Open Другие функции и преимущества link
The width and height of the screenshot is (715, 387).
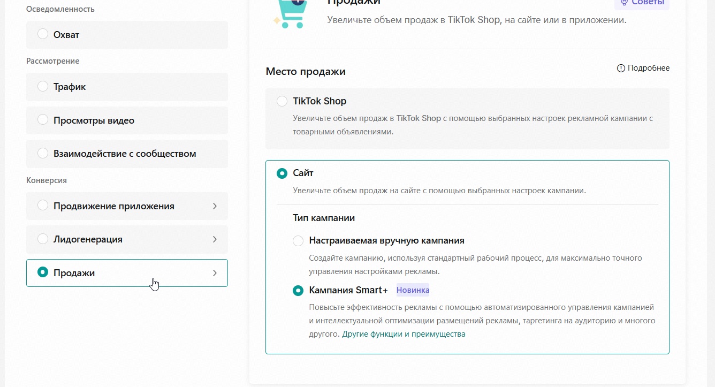[404, 334]
